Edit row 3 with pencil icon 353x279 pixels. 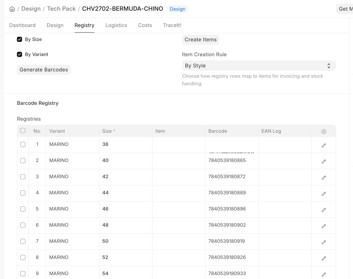(324, 178)
